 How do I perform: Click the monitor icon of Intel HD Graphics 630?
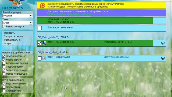pyautogui.click(x=44, y=43)
